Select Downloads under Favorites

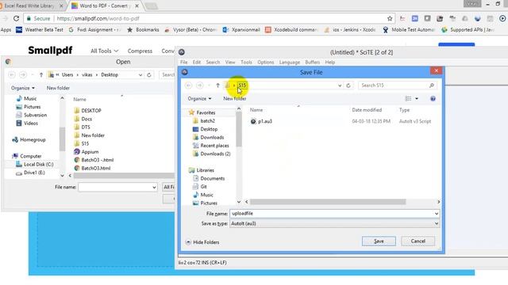point(212,137)
